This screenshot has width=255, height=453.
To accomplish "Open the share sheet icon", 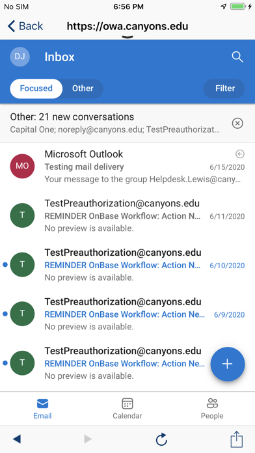I will click(237, 439).
